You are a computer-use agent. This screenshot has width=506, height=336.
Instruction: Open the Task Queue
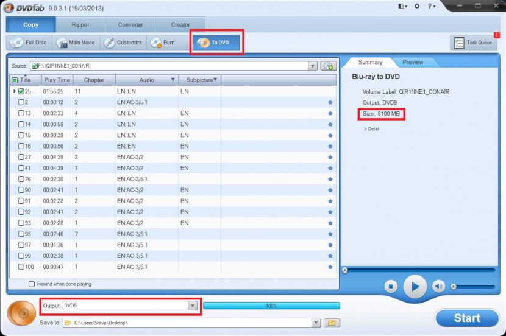pos(474,43)
